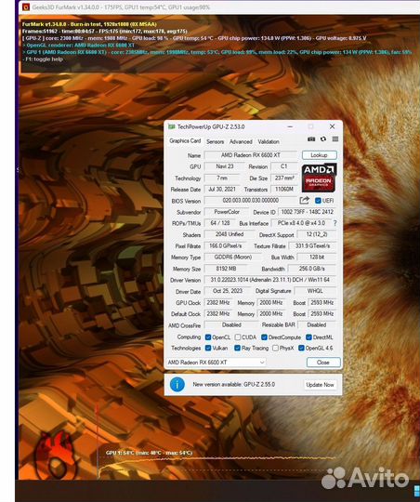The image size is (420, 502).
Task: Click the Default Clock value 2382 MHz
Action: 218,314
